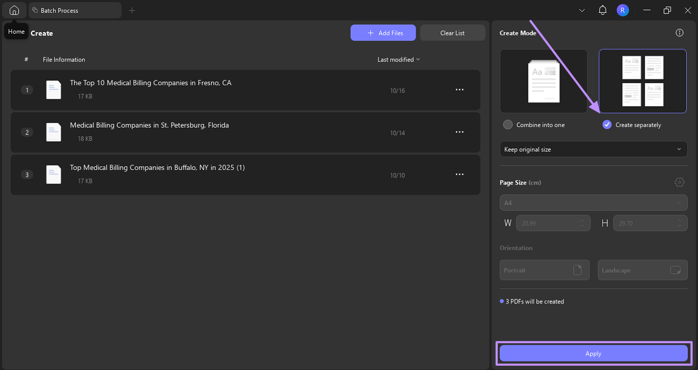Viewport: 698px width, 370px height.
Task: Add a new tab with plus icon
Action: pyautogui.click(x=132, y=10)
